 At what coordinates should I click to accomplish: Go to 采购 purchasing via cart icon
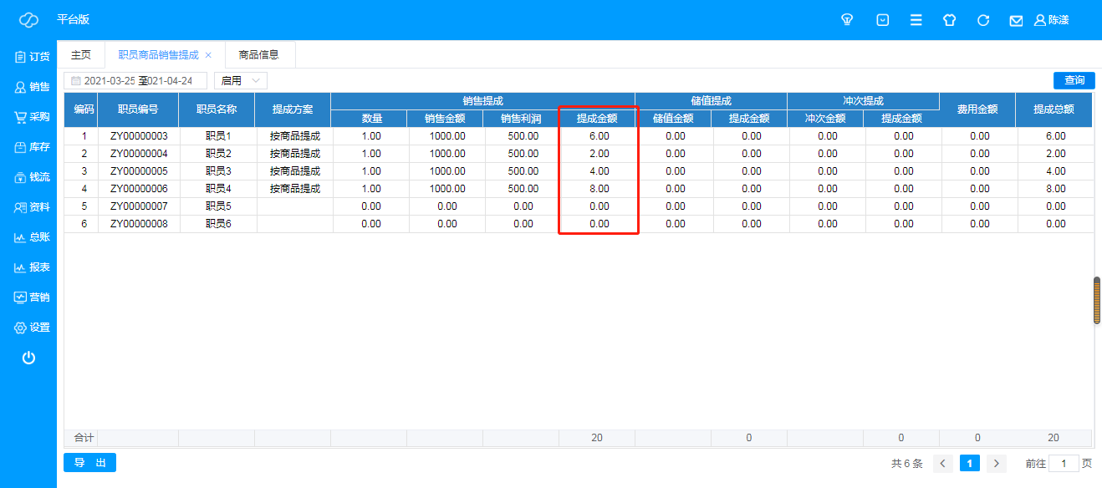tap(32, 117)
